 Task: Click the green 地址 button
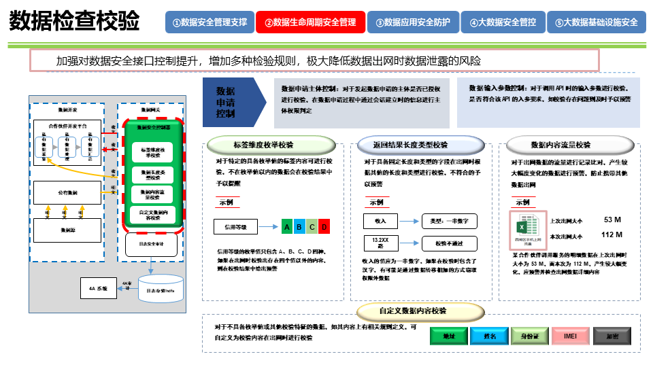(448, 336)
